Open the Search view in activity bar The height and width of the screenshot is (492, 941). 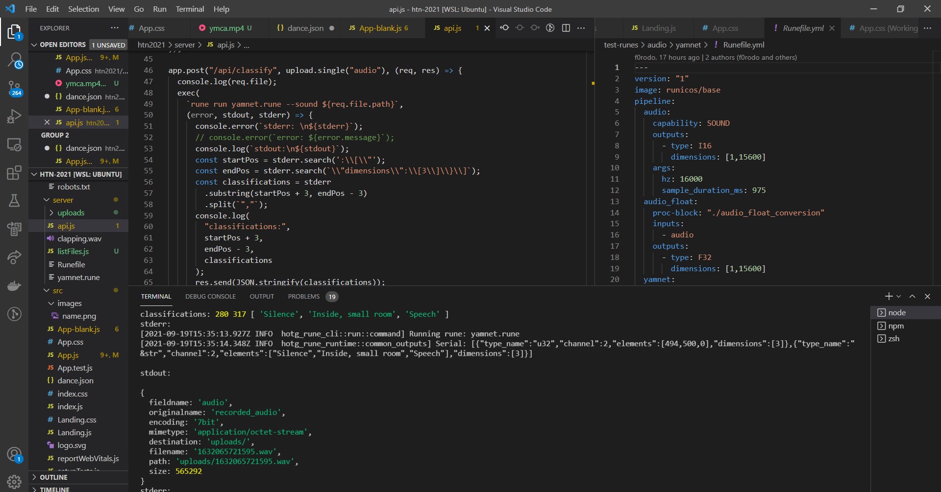[14, 61]
